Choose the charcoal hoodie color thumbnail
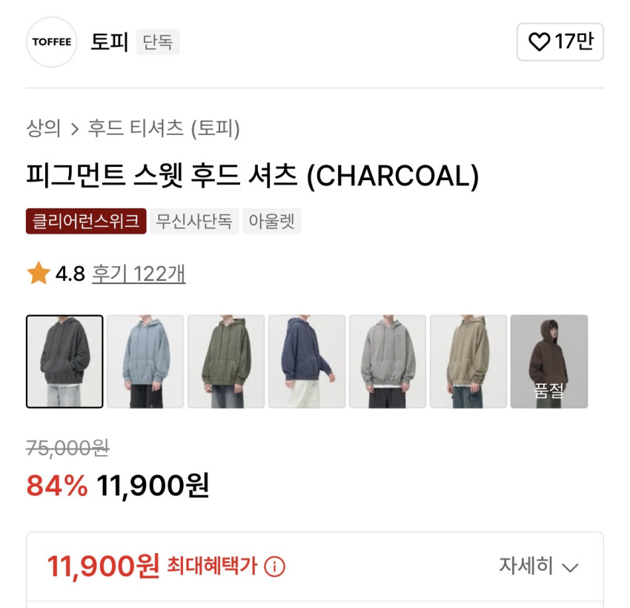 64,362
